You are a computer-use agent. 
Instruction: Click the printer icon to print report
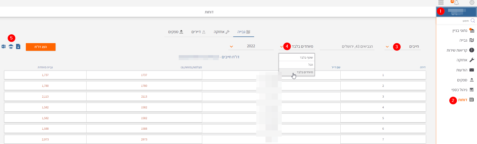(x=11, y=46)
